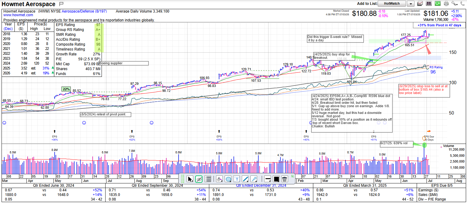The image size is (467, 203).
Task: Click the 8/5/2024 retest of pivot annotation
Action: click(106, 114)
